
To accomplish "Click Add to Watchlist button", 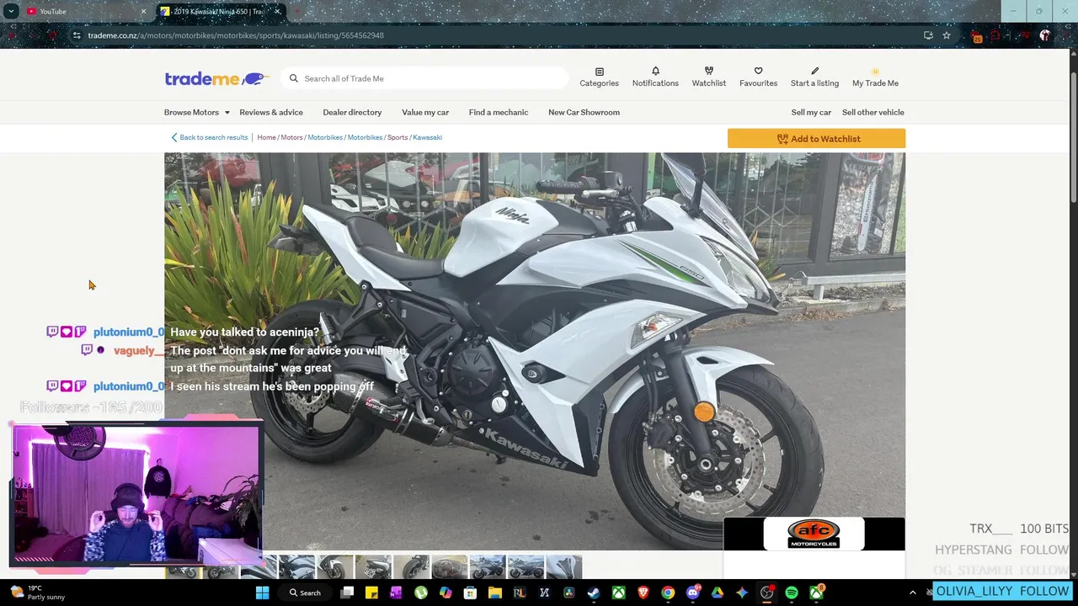I will [816, 139].
